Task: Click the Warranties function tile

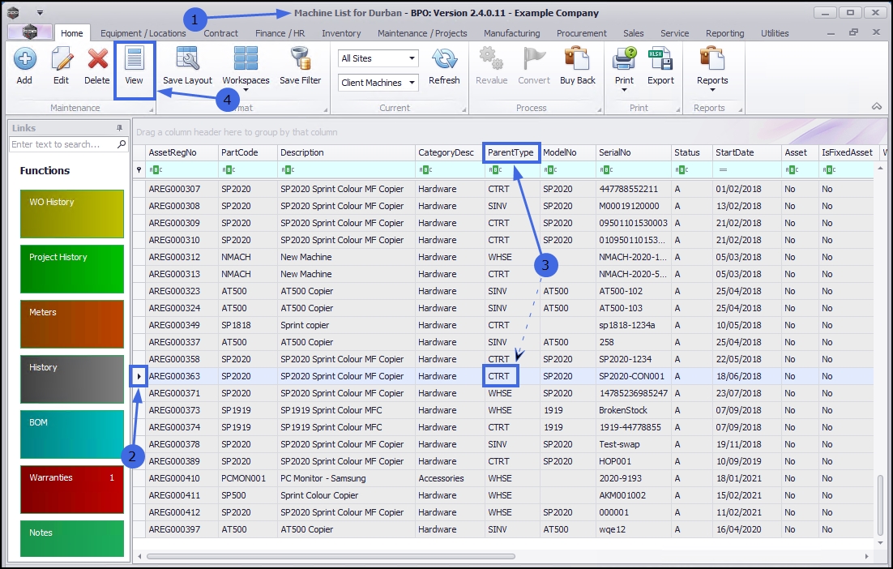Action: (x=71, y=490)
